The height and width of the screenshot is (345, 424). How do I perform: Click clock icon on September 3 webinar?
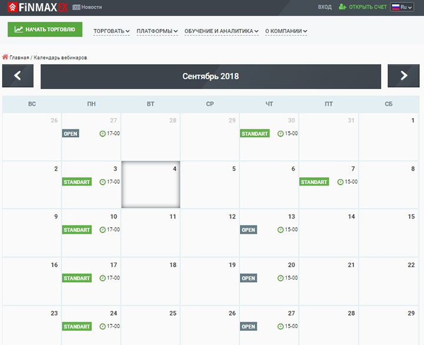point(103,182)
